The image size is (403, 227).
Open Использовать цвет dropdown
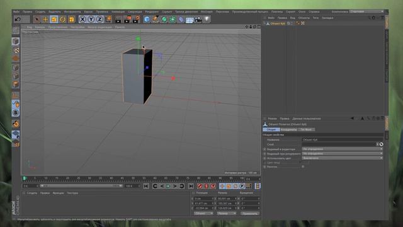[x=343, y=158]
